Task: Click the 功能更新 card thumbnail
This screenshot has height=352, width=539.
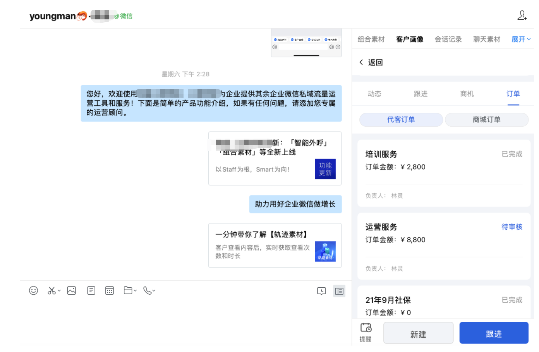Action: click(325, 169)
